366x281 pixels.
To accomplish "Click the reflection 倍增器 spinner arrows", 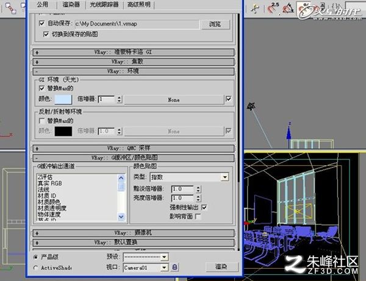I will tap(120, 131).
